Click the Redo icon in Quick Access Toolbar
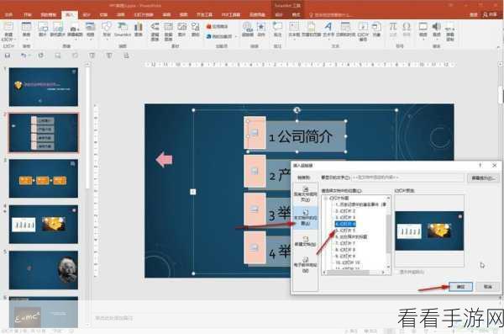This screenshot has height=334, width=504. (40, 56)
